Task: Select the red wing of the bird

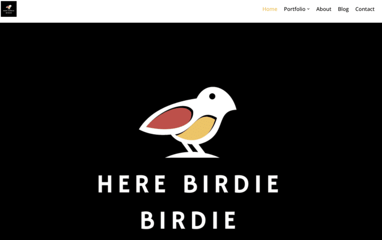Action: click(x=171, y=119)
